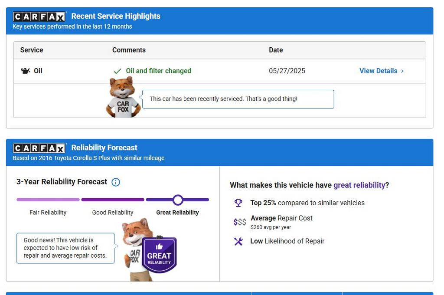Click the great reliability purple link text
The width and height of the screenshot is (444, 295).
(359, 185)
